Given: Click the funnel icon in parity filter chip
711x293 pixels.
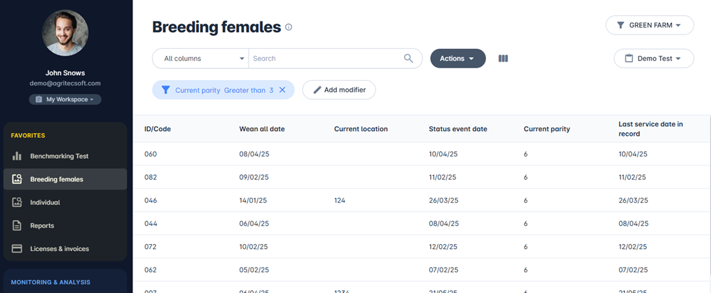Looking at the screenshot, I should pyautogui.click(x=165, y=90).
